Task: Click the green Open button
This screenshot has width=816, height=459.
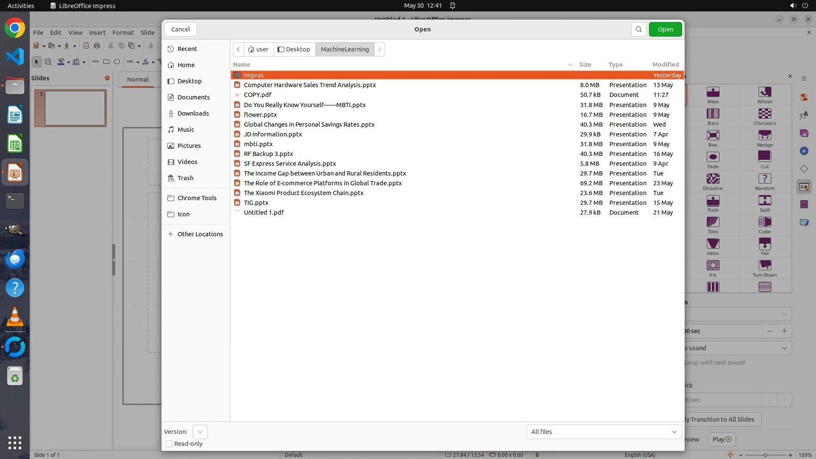Action: 665,29
